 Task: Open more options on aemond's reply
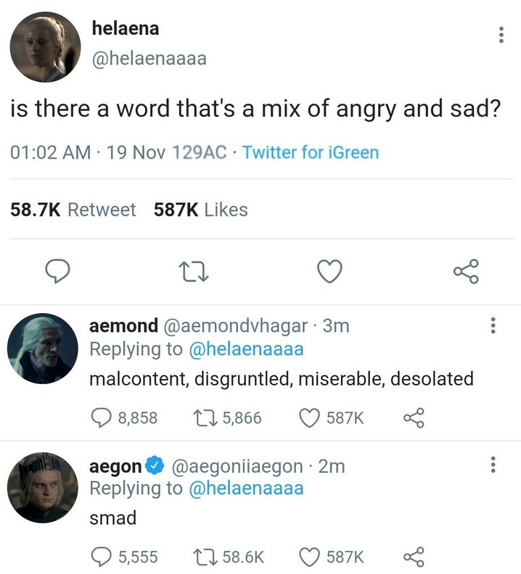tap(493, 327)
